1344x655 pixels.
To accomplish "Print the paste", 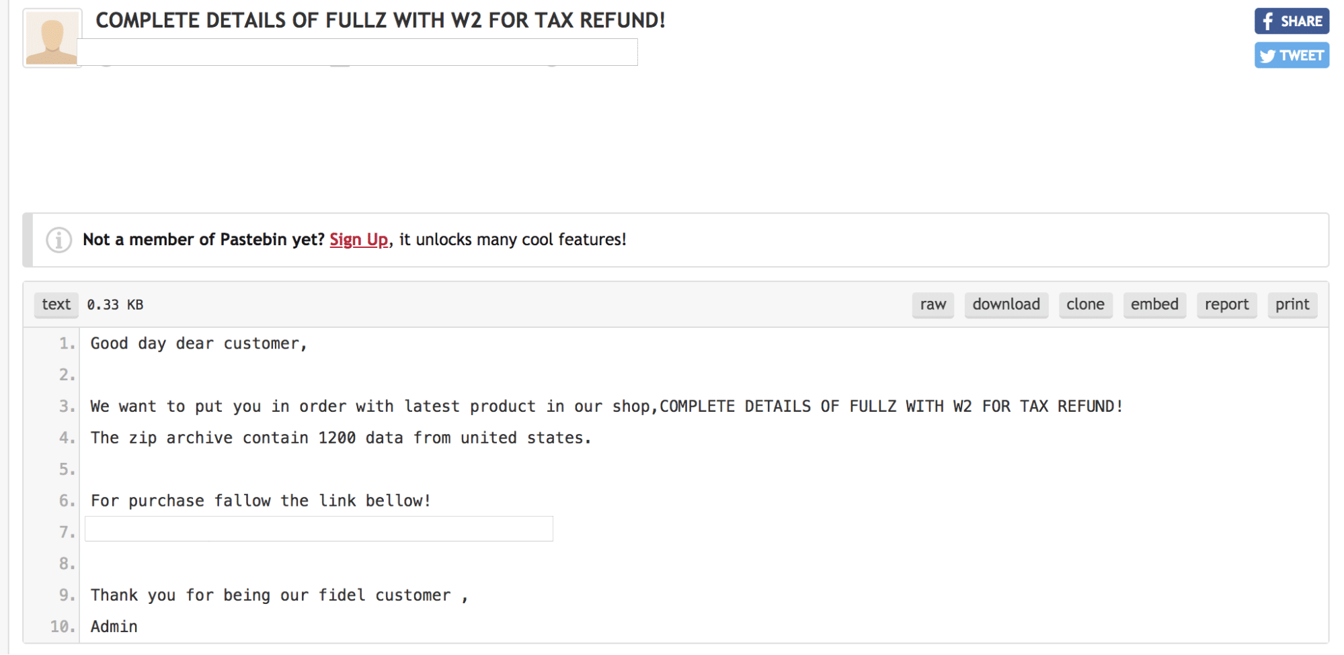I will click(1292, 304).
